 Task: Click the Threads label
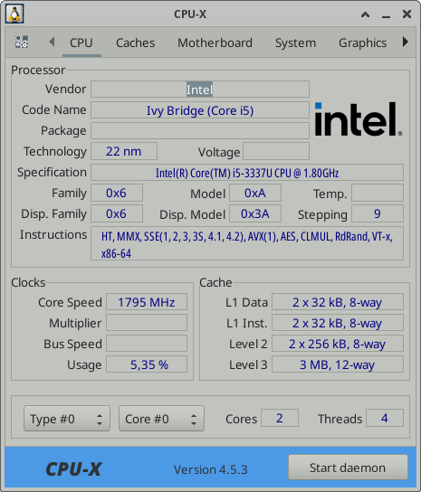pos(340,419)
